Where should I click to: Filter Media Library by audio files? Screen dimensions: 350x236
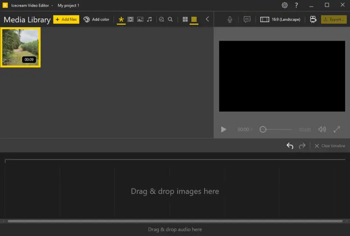pyautogui.click(x=150, y=20)
